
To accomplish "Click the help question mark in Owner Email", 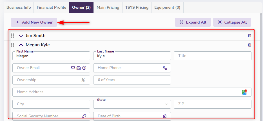I will click(84, 68).
